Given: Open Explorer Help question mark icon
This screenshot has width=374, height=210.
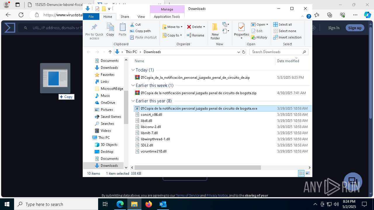Looking at the screenshot, I should (x=309, y=17).
